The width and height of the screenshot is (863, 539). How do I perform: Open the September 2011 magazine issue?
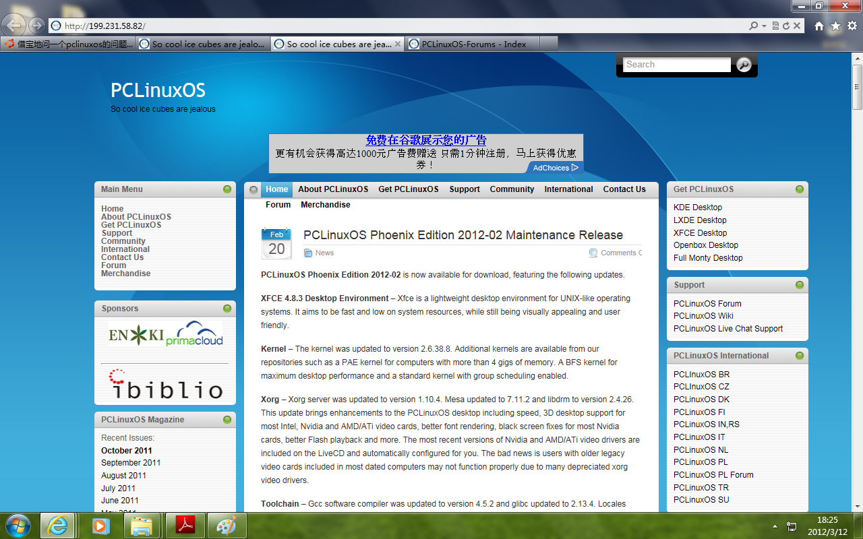131,463
